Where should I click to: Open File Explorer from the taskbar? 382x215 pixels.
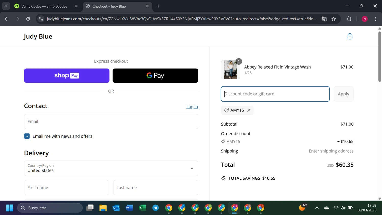(x=103, y=208)
